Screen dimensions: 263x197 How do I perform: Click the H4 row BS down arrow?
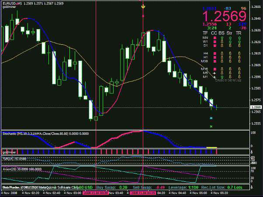point(222,53)
